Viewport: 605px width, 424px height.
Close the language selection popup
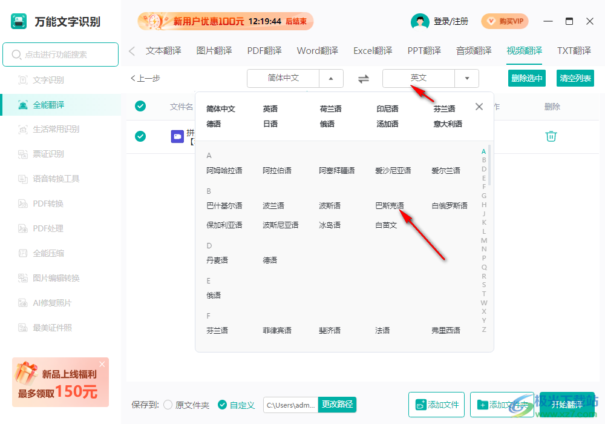[x=479, y=107]
